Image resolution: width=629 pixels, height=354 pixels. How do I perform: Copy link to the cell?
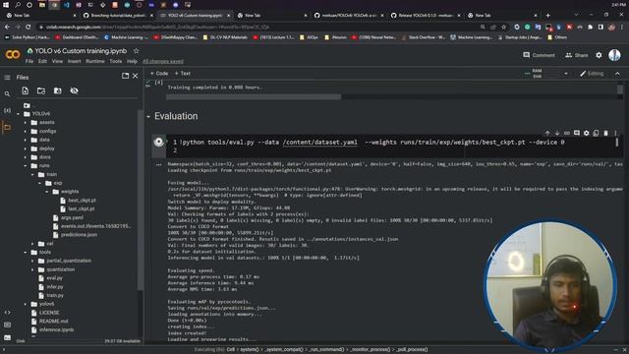coord(567,133)
